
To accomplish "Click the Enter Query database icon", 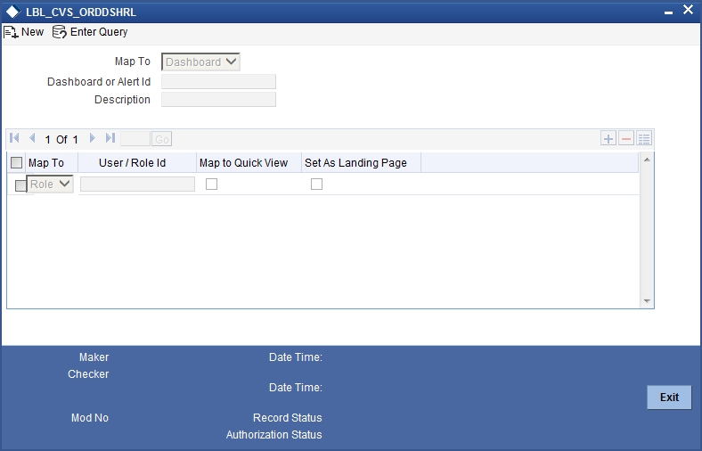I will 59,32.
